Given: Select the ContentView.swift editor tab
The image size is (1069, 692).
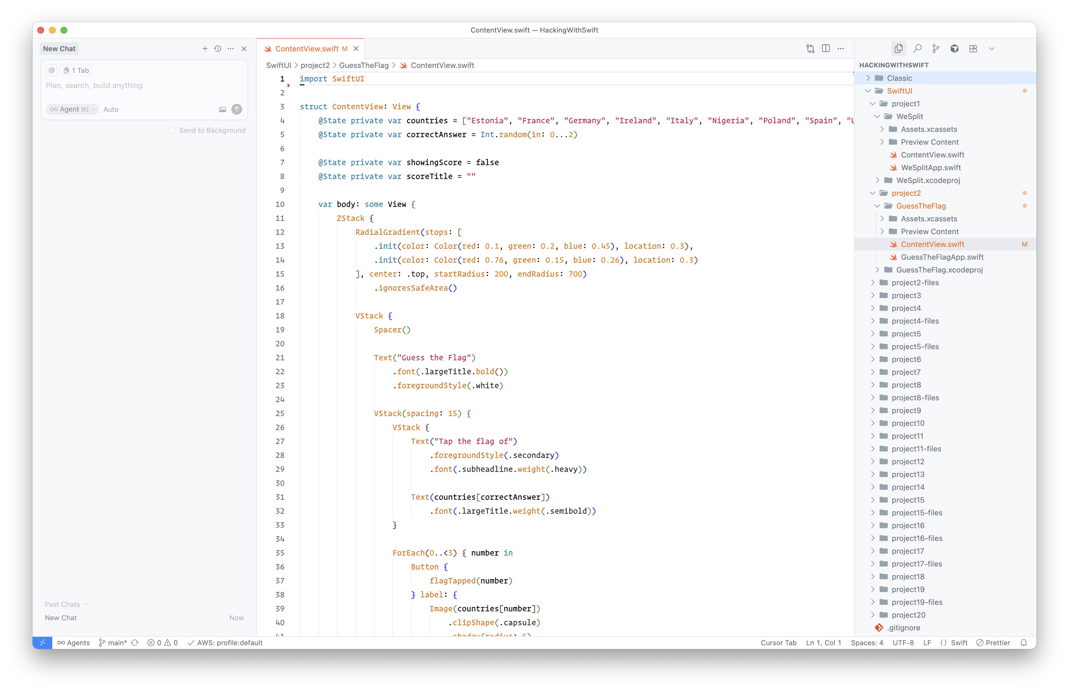Looking at the screenshot, I should 307,49.
